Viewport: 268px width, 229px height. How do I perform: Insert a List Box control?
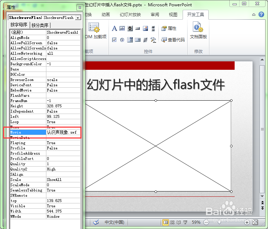click(x=130, y=40)
